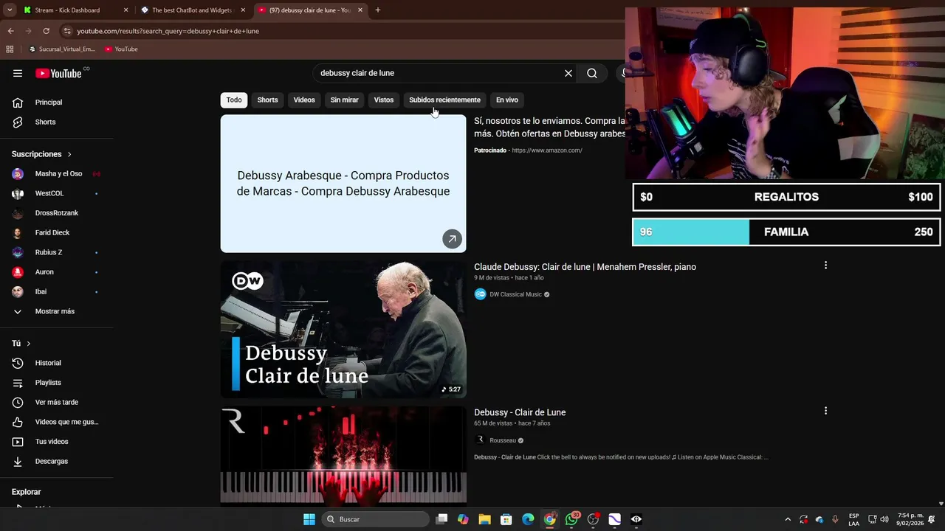Screen dimensions: 945x531
Task: Select the Shorts filter chip
Action: tap(267, 100)
